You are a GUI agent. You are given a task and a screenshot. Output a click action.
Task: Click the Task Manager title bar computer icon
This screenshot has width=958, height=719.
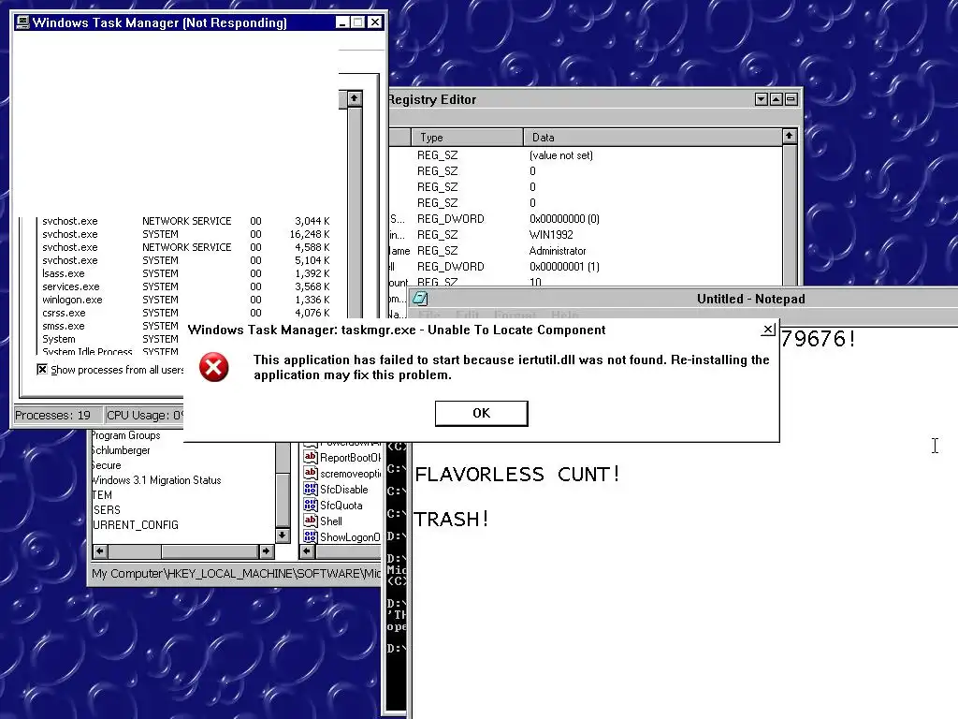tap(22, 22)
